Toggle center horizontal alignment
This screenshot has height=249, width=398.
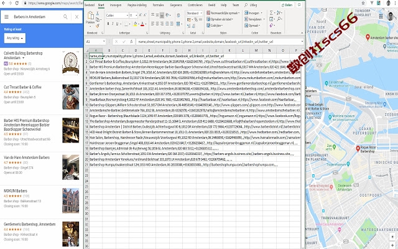[x=157, y=24]
